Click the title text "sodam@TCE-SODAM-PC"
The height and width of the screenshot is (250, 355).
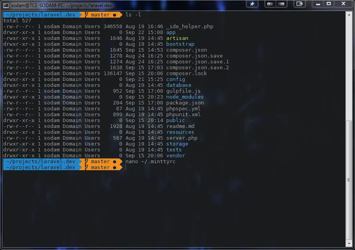38,5
